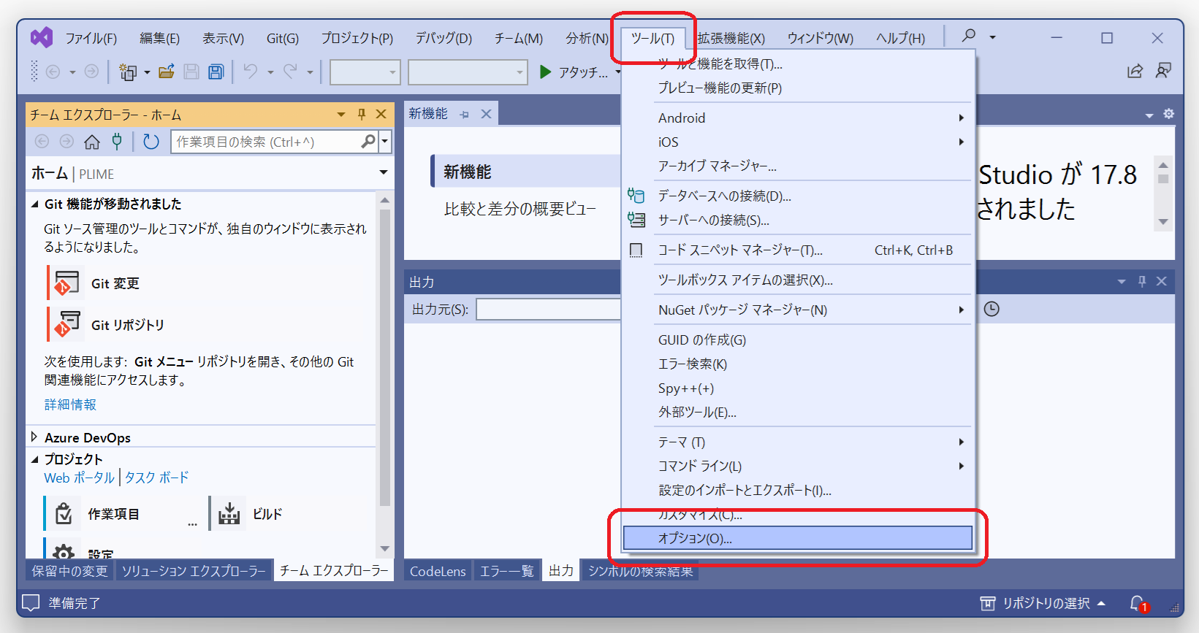Viewport: 1199px width, 633px height.
Task: Click the 詳細情報 link
Action: pyautogui.click(x=70, y=404)
